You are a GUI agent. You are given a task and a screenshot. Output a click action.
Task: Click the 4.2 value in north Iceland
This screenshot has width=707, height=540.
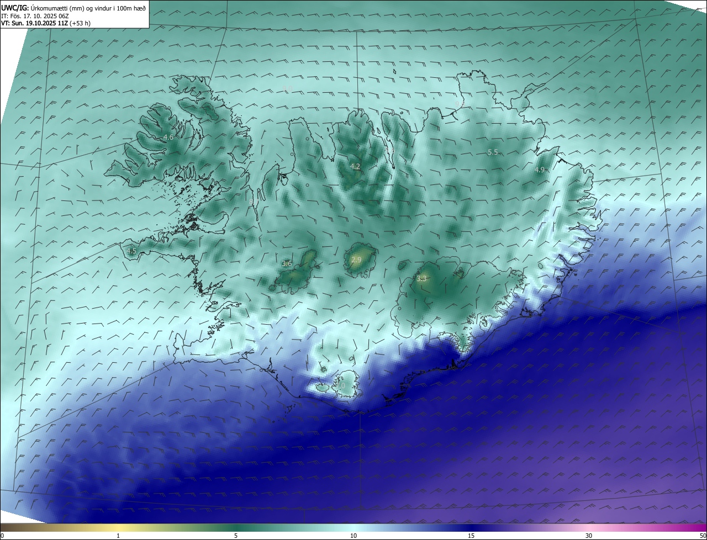coord(355,166)
